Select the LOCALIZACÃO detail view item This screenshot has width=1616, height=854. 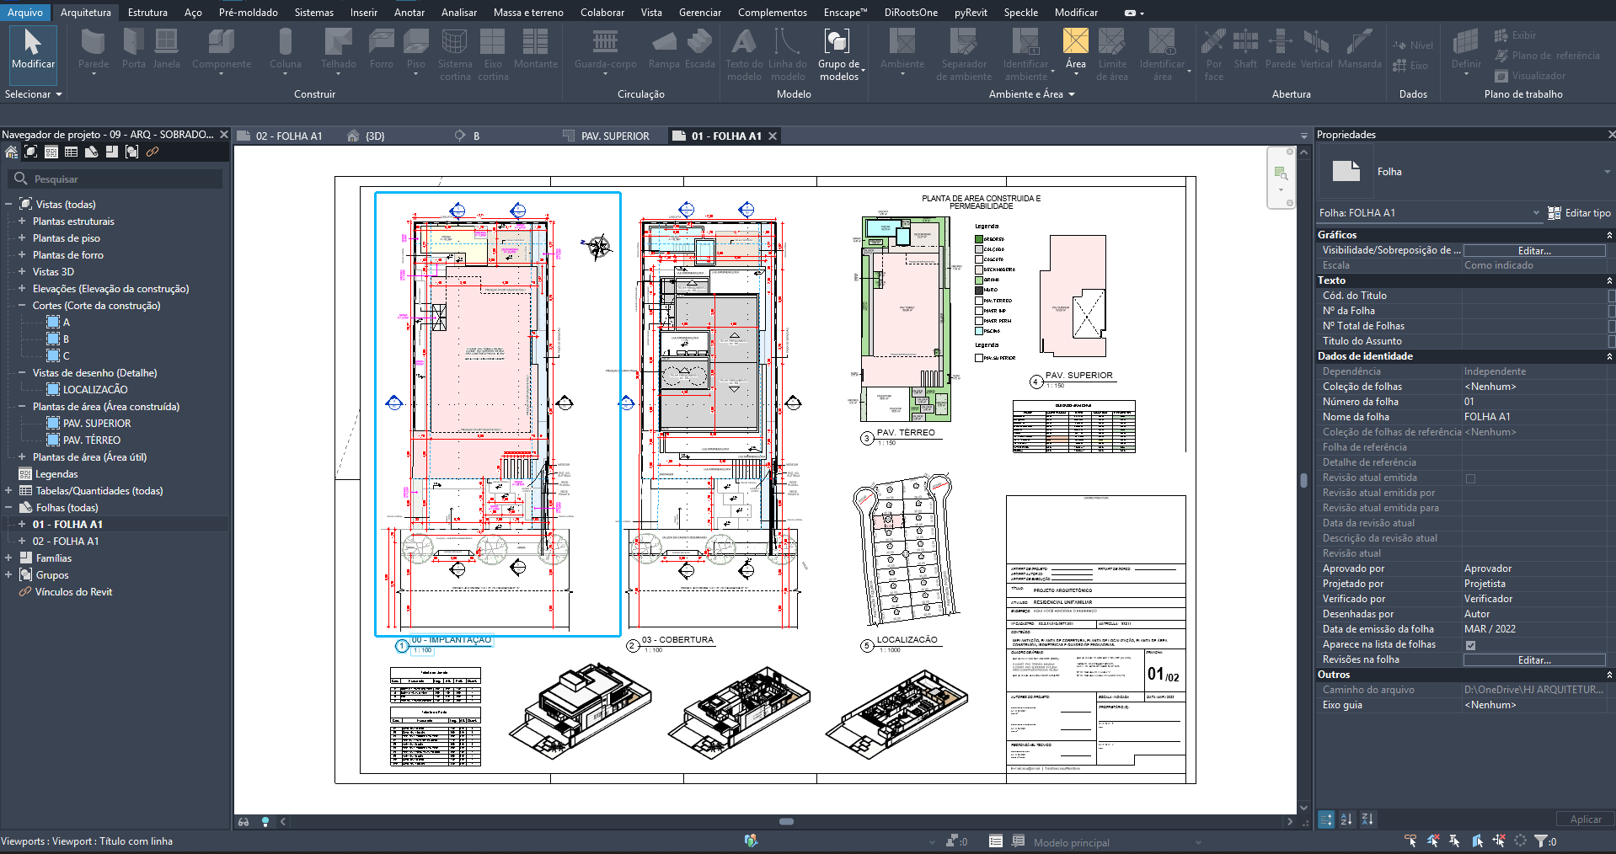tap(95, 389)
